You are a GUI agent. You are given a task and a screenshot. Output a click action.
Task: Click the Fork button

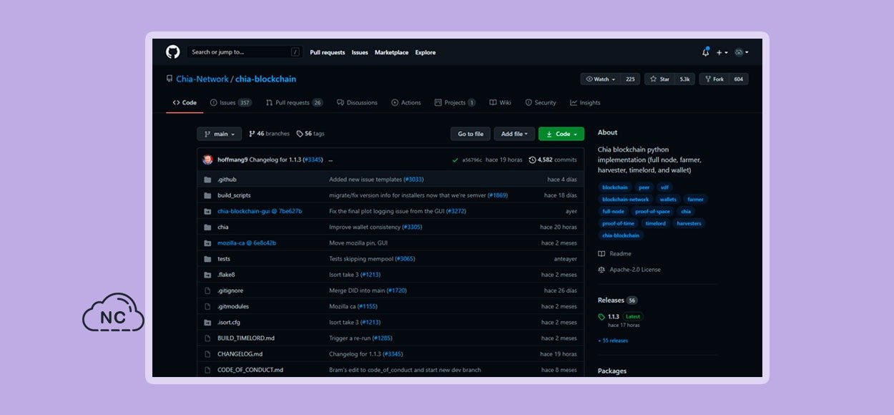[714, 79]
